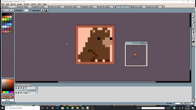Switch to the Sprite-0009 tab
196x110 pixels.
click(x=140, y=7)
